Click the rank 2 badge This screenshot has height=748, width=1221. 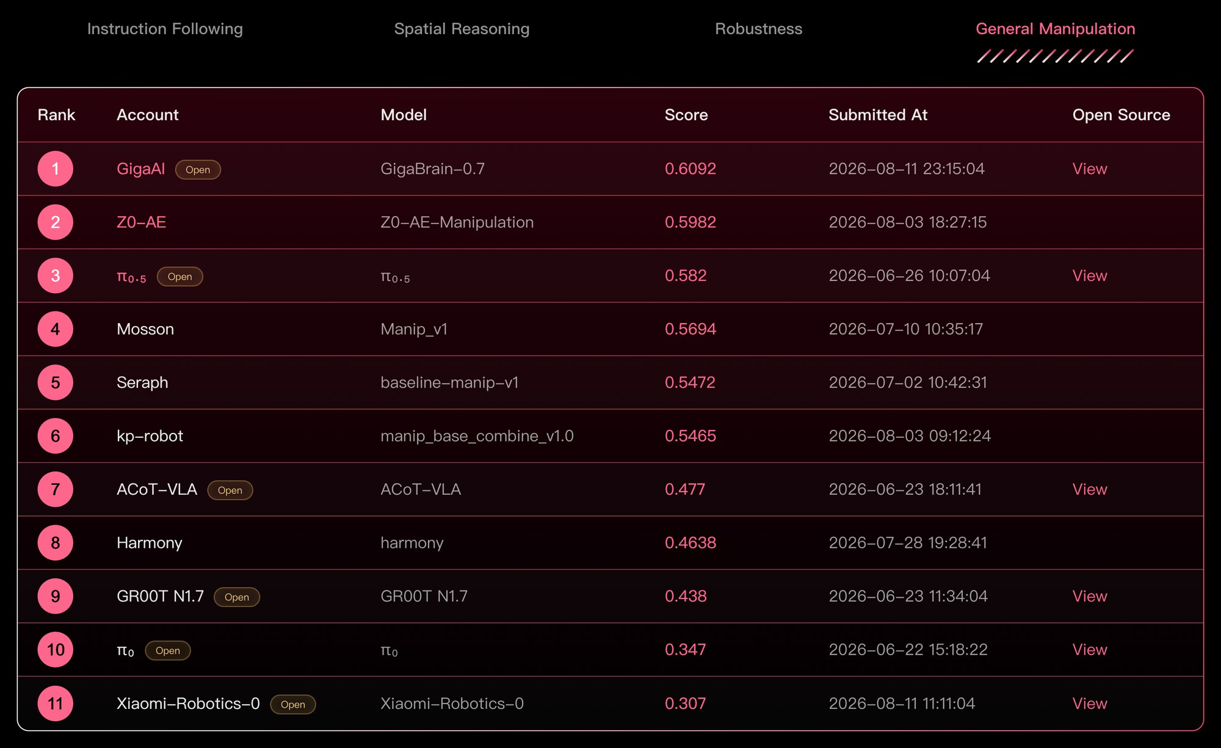(56, 222)
